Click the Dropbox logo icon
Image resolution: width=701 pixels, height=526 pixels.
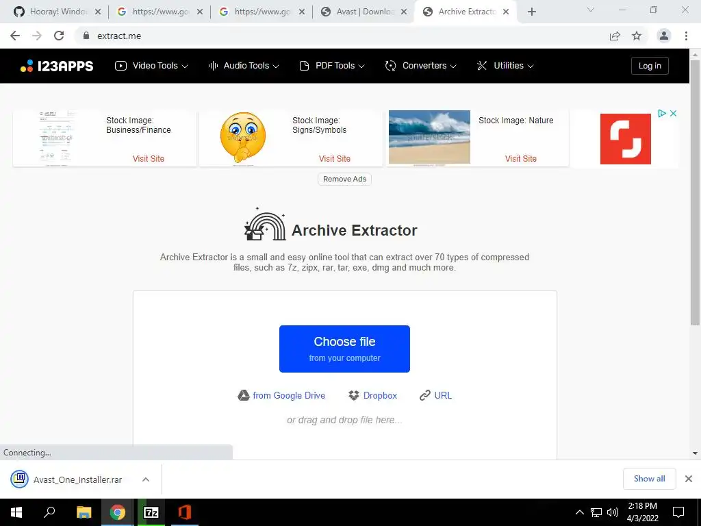point(354,395)
